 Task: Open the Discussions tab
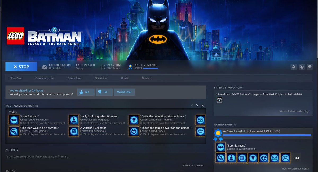(101, 78)
